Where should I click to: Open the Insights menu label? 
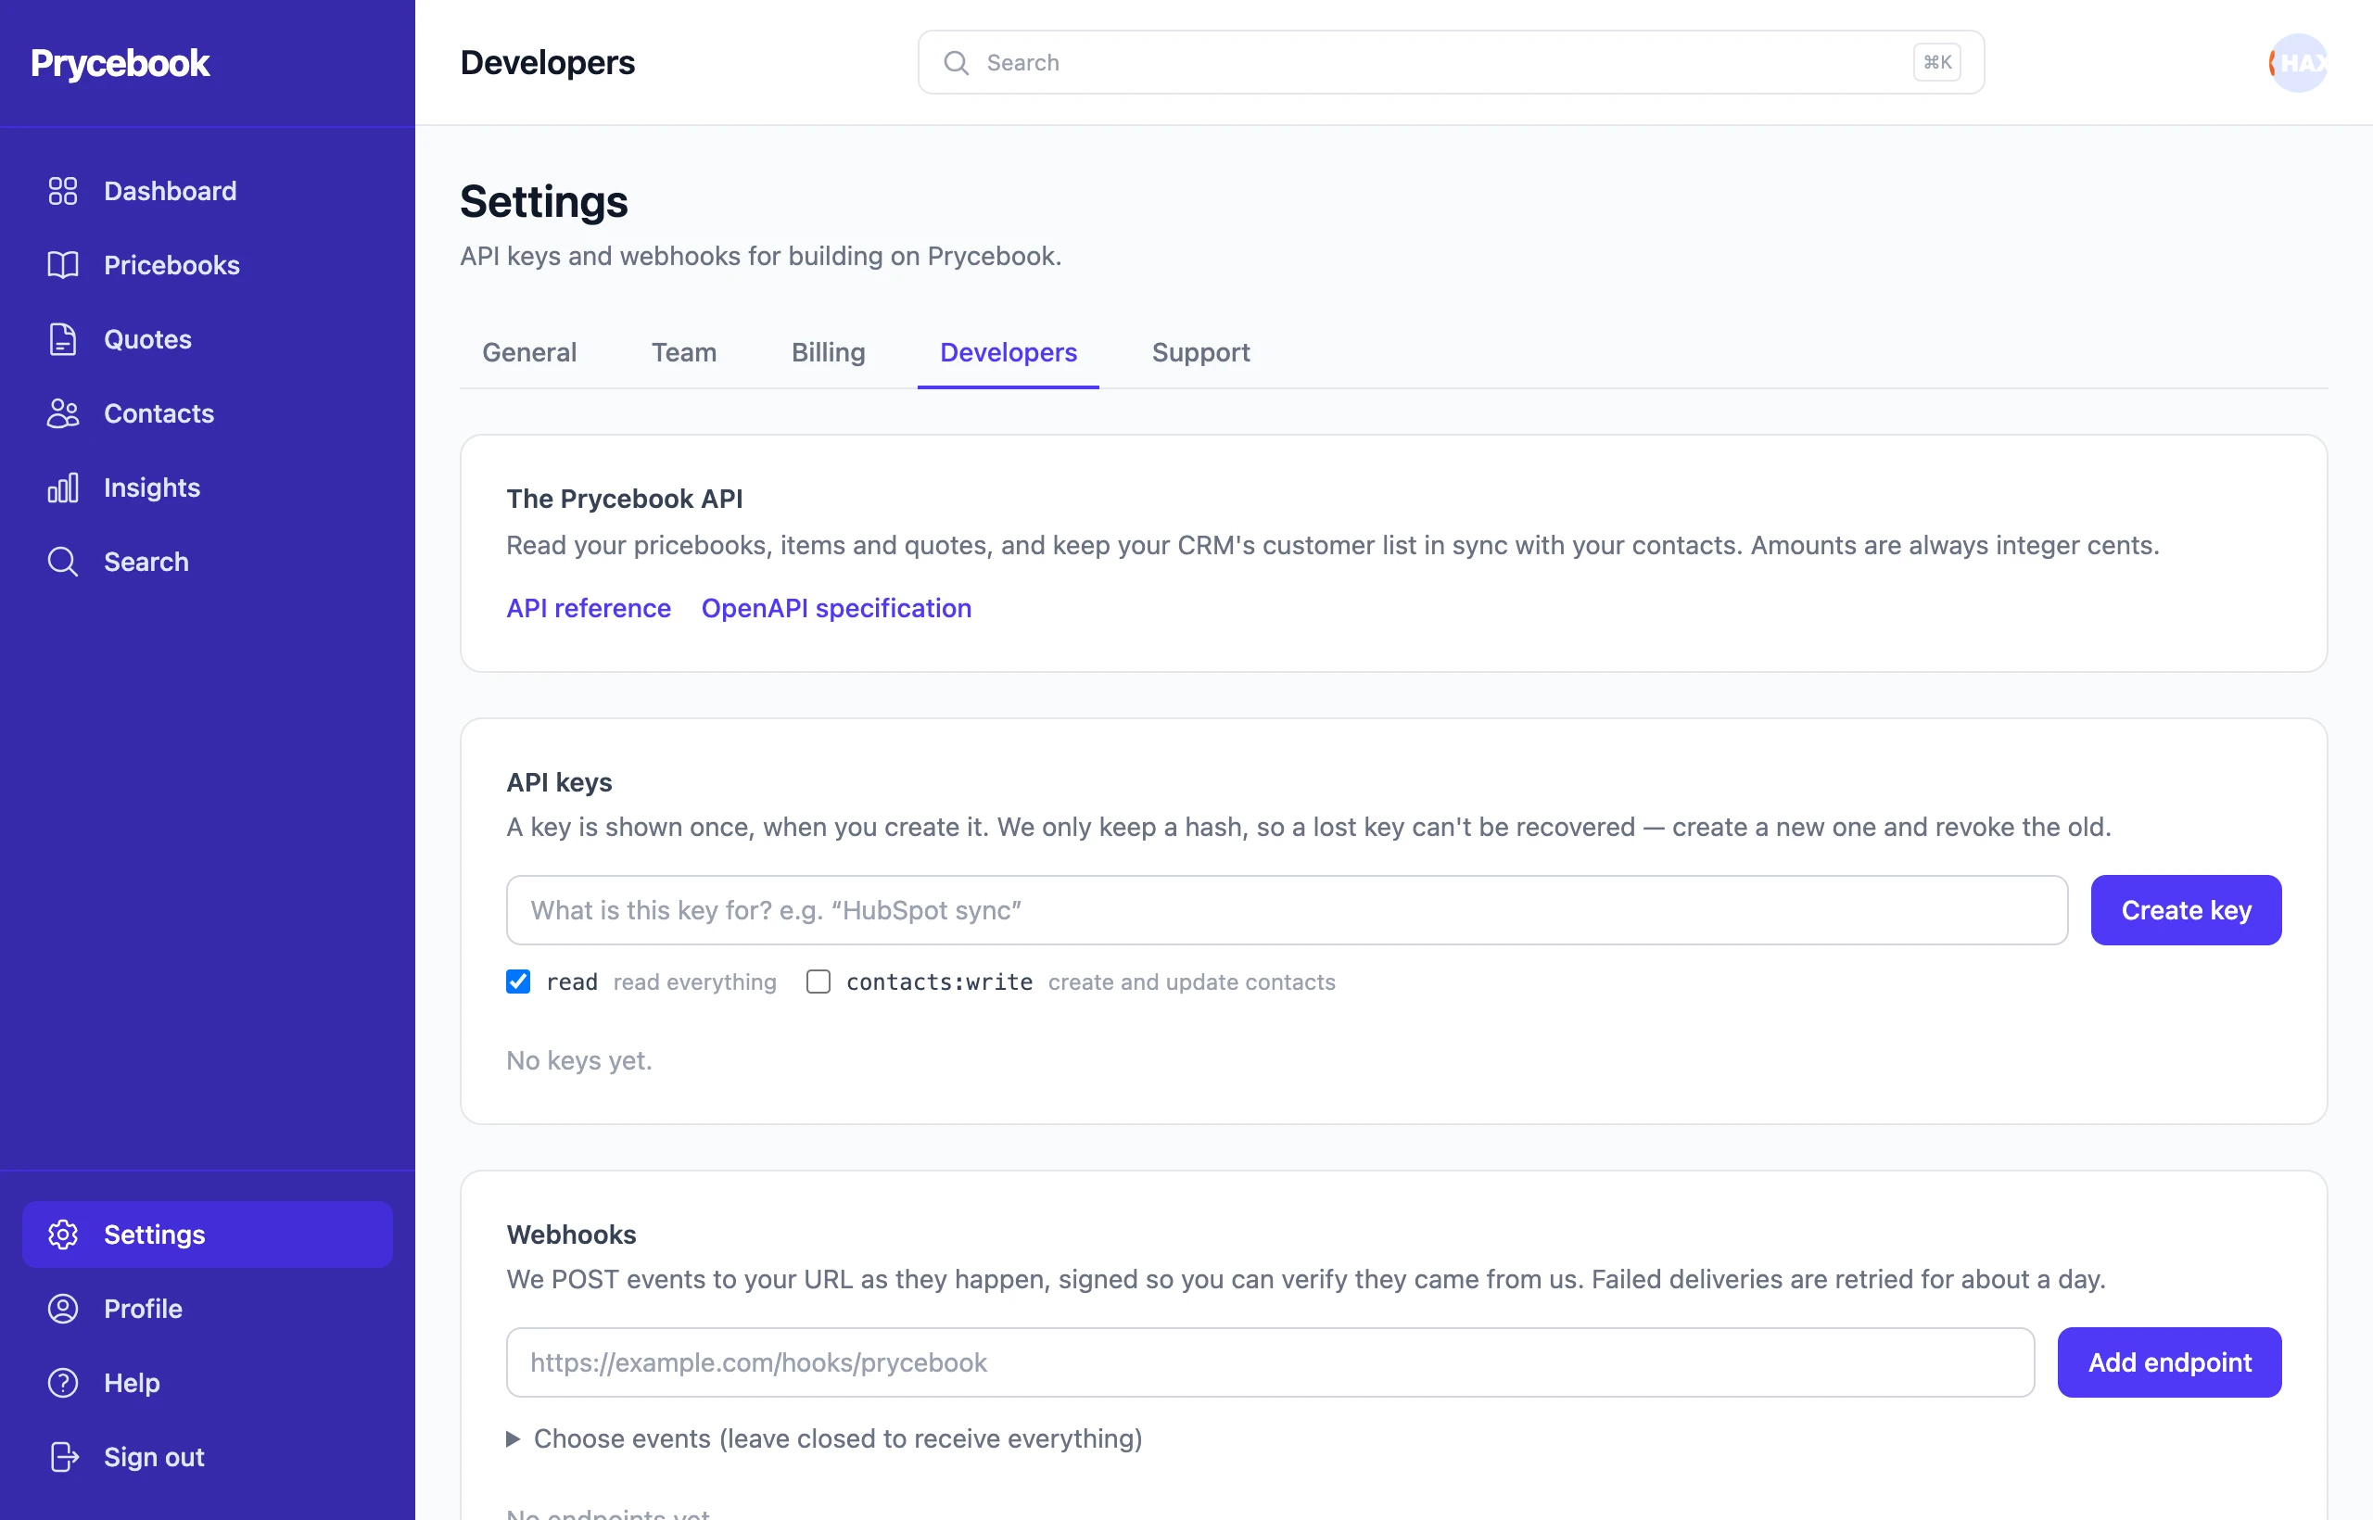click(152, 488)
